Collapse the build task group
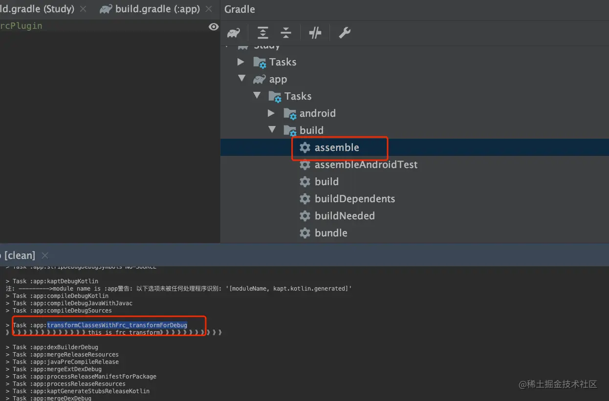This screenshot has height=401, width=609. (272, 130)
